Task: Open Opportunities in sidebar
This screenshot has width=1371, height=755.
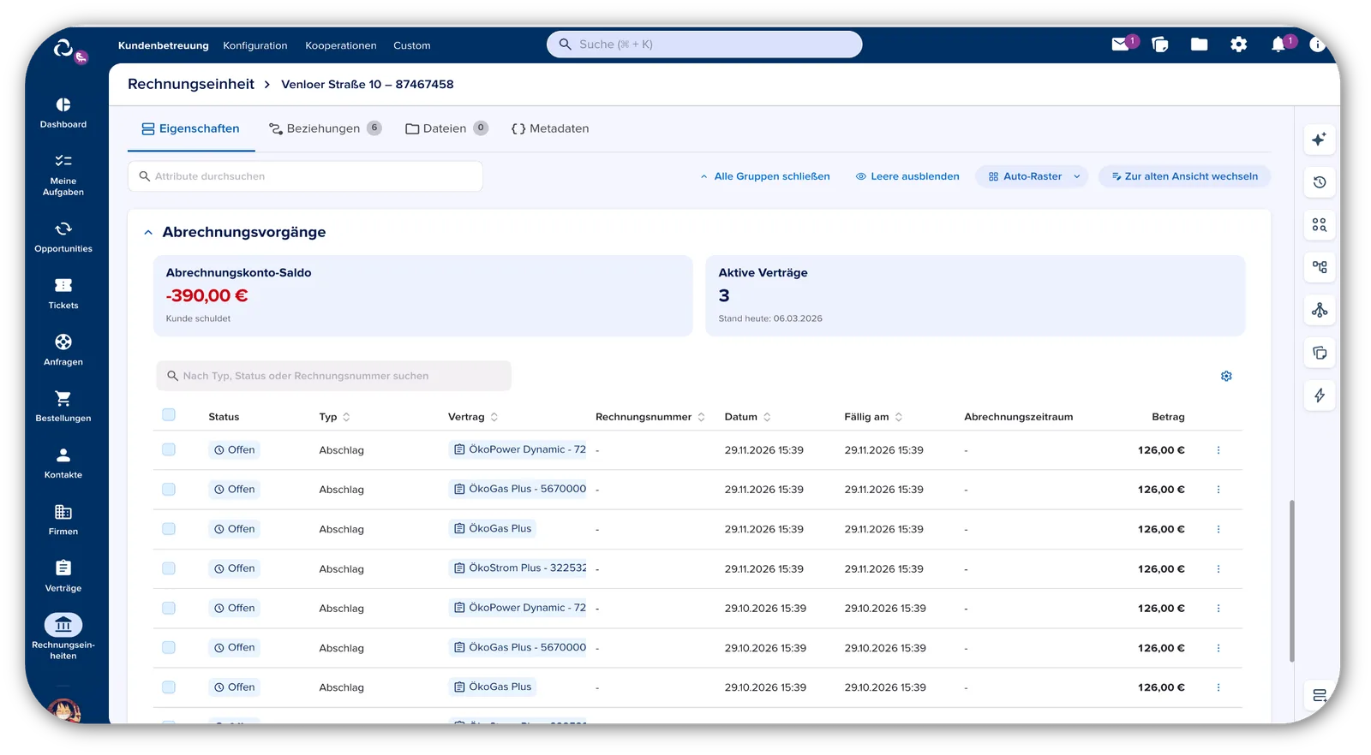Action: click(x=63, y=237)
